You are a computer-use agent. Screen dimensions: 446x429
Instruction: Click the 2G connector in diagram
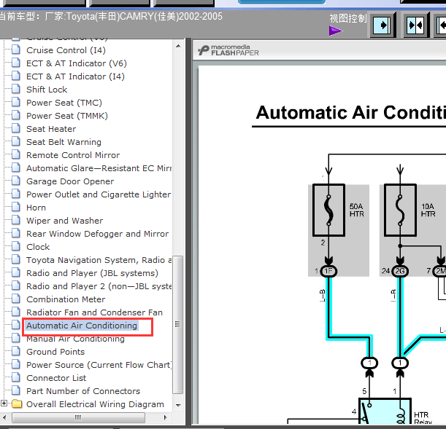[x=400, y=271]
